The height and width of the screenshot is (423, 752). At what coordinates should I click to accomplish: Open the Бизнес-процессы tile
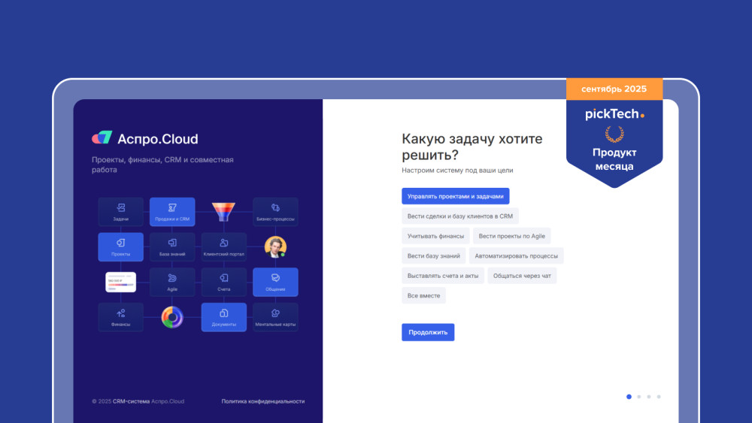(275, 212)
